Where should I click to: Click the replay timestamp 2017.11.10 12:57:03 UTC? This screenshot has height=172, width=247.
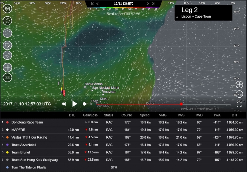(27, 104)
